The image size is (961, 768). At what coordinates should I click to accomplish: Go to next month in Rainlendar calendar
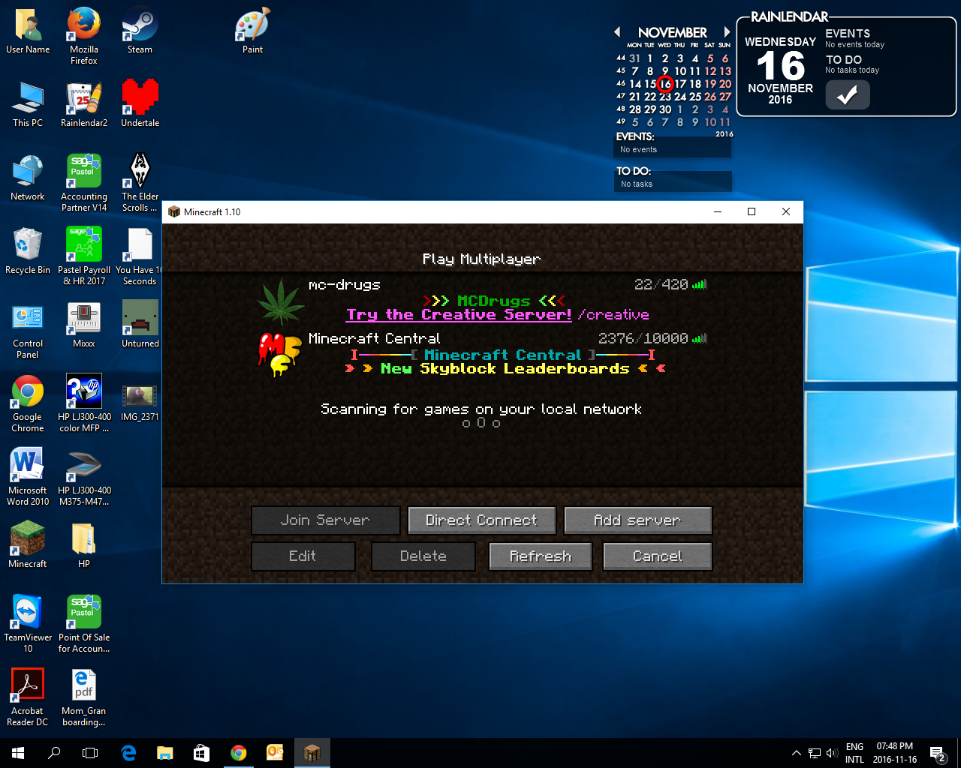point(726,32)
